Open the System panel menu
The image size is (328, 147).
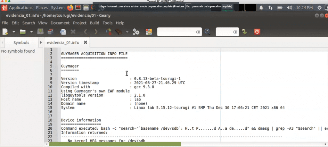58,8
